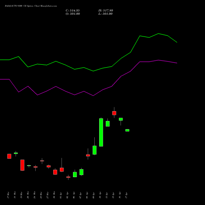This screenshot has width=205, height=205.
Task: Click the 30 Mar date label
Action: pos(54,195)
